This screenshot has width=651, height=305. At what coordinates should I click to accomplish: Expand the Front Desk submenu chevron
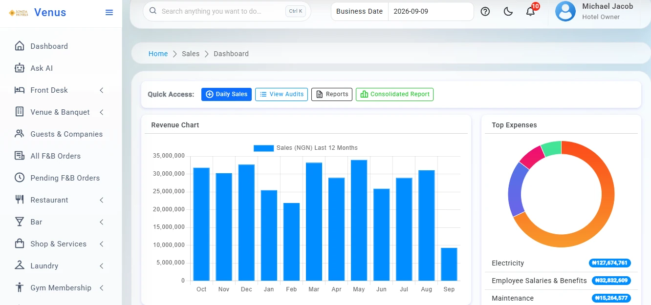tap(102, 90)
